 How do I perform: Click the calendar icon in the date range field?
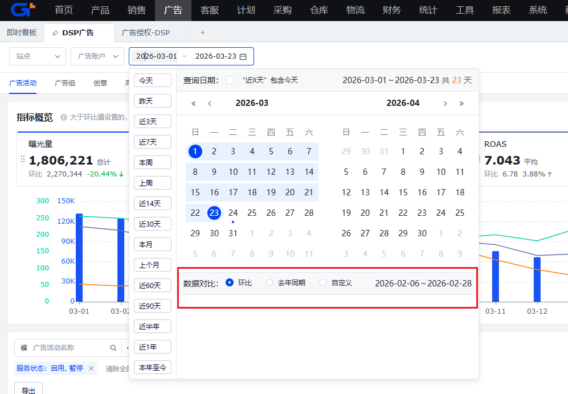(x=243, y=56)
